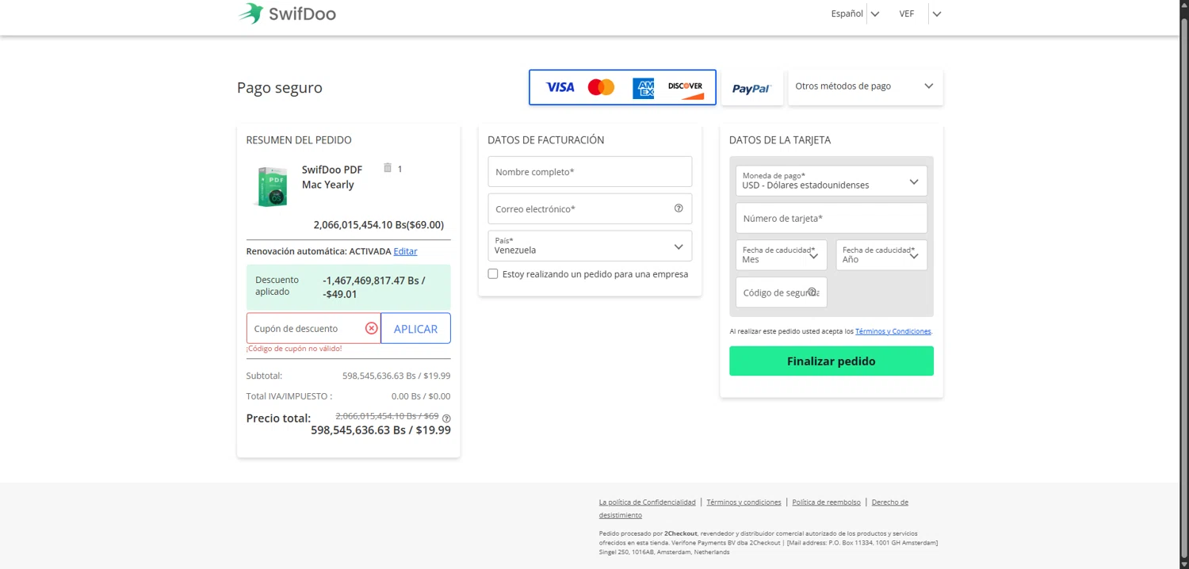Select the American Express icon

click(644, 88)
